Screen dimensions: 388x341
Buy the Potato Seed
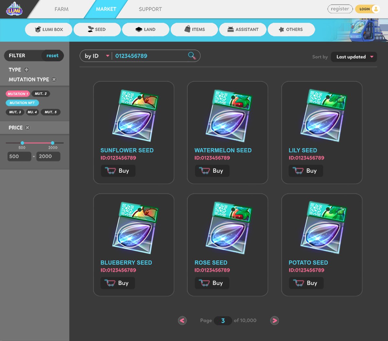306,283
